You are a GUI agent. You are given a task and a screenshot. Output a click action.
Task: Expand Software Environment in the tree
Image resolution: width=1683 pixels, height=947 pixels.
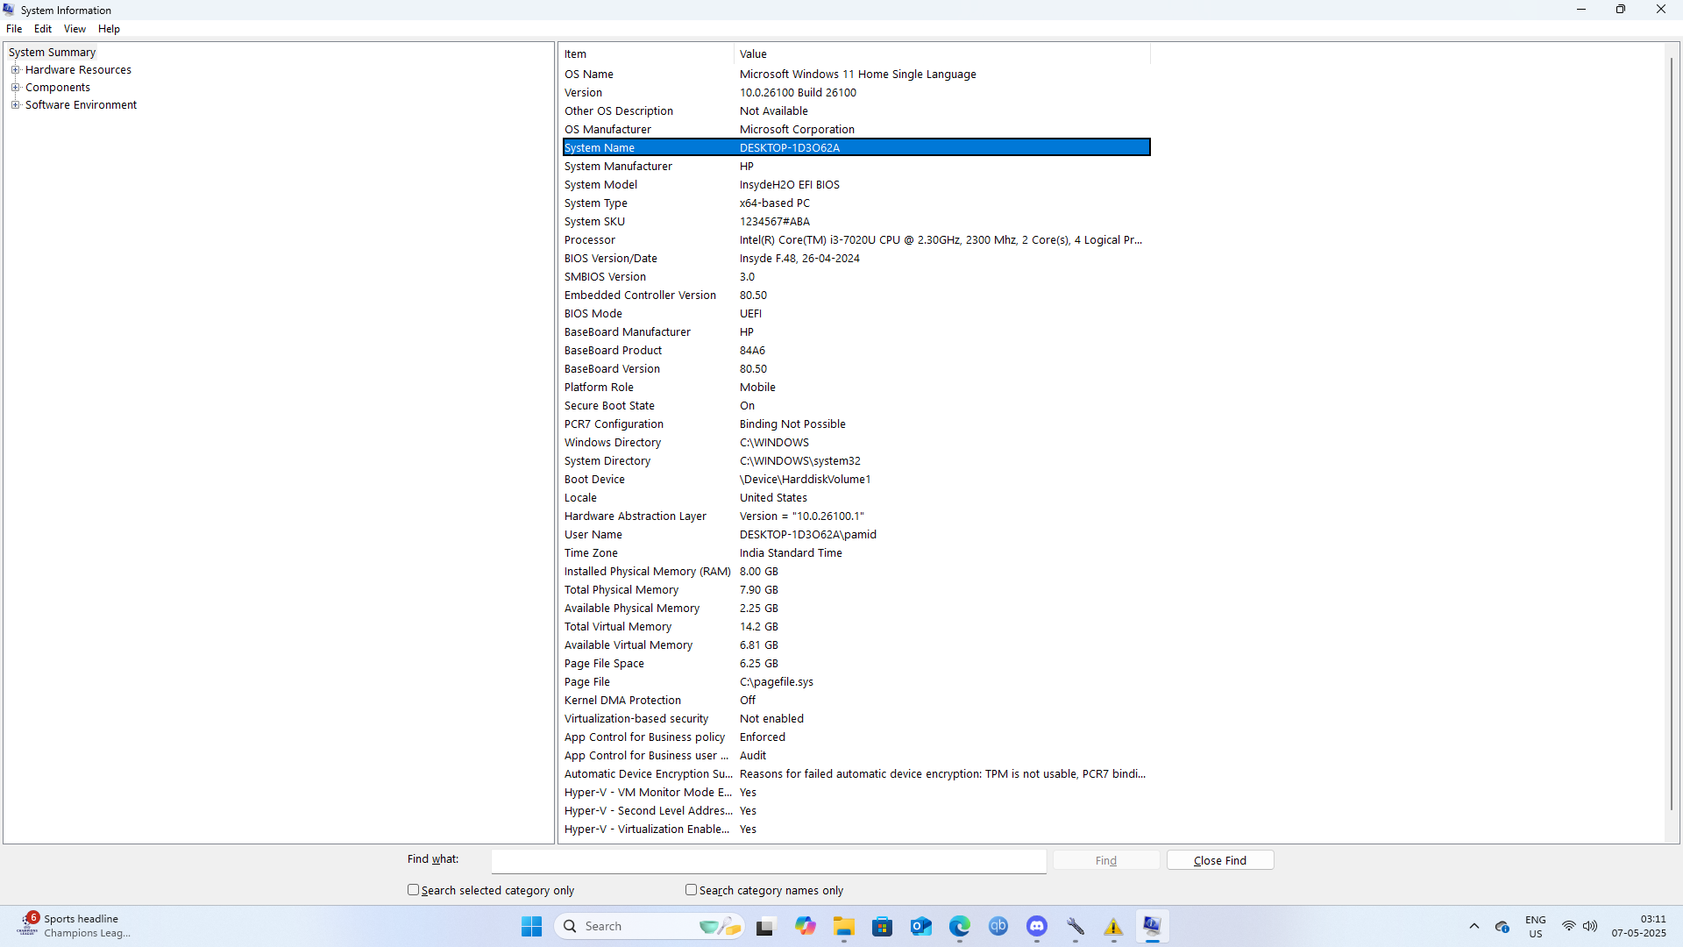click(16, 104)
